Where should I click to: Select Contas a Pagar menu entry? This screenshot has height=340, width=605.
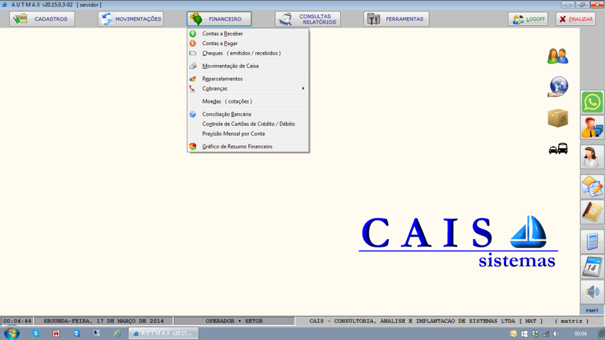pyautogui.click(x=248, y=43)
